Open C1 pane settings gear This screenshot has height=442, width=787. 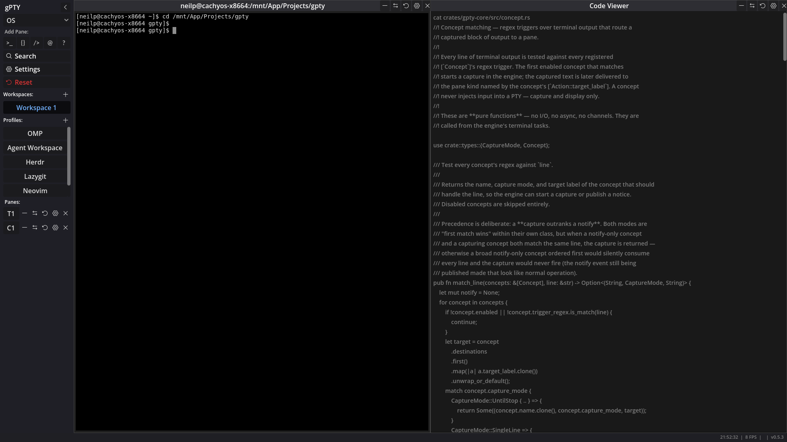[x=55, y=228]
